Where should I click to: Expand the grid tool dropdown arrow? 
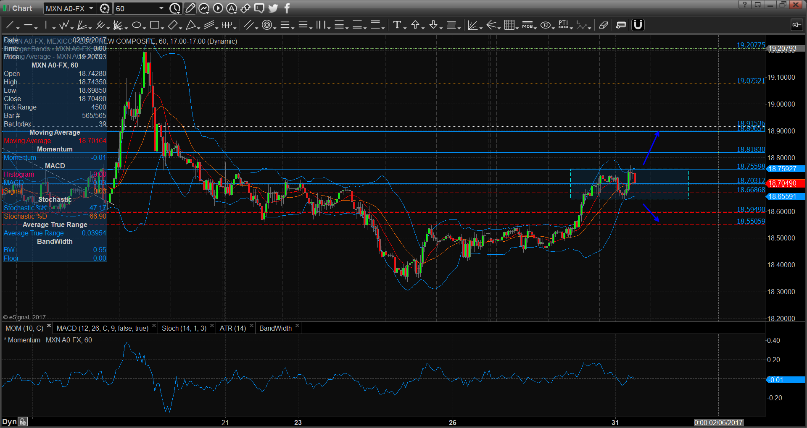click(x=517, y=28)
